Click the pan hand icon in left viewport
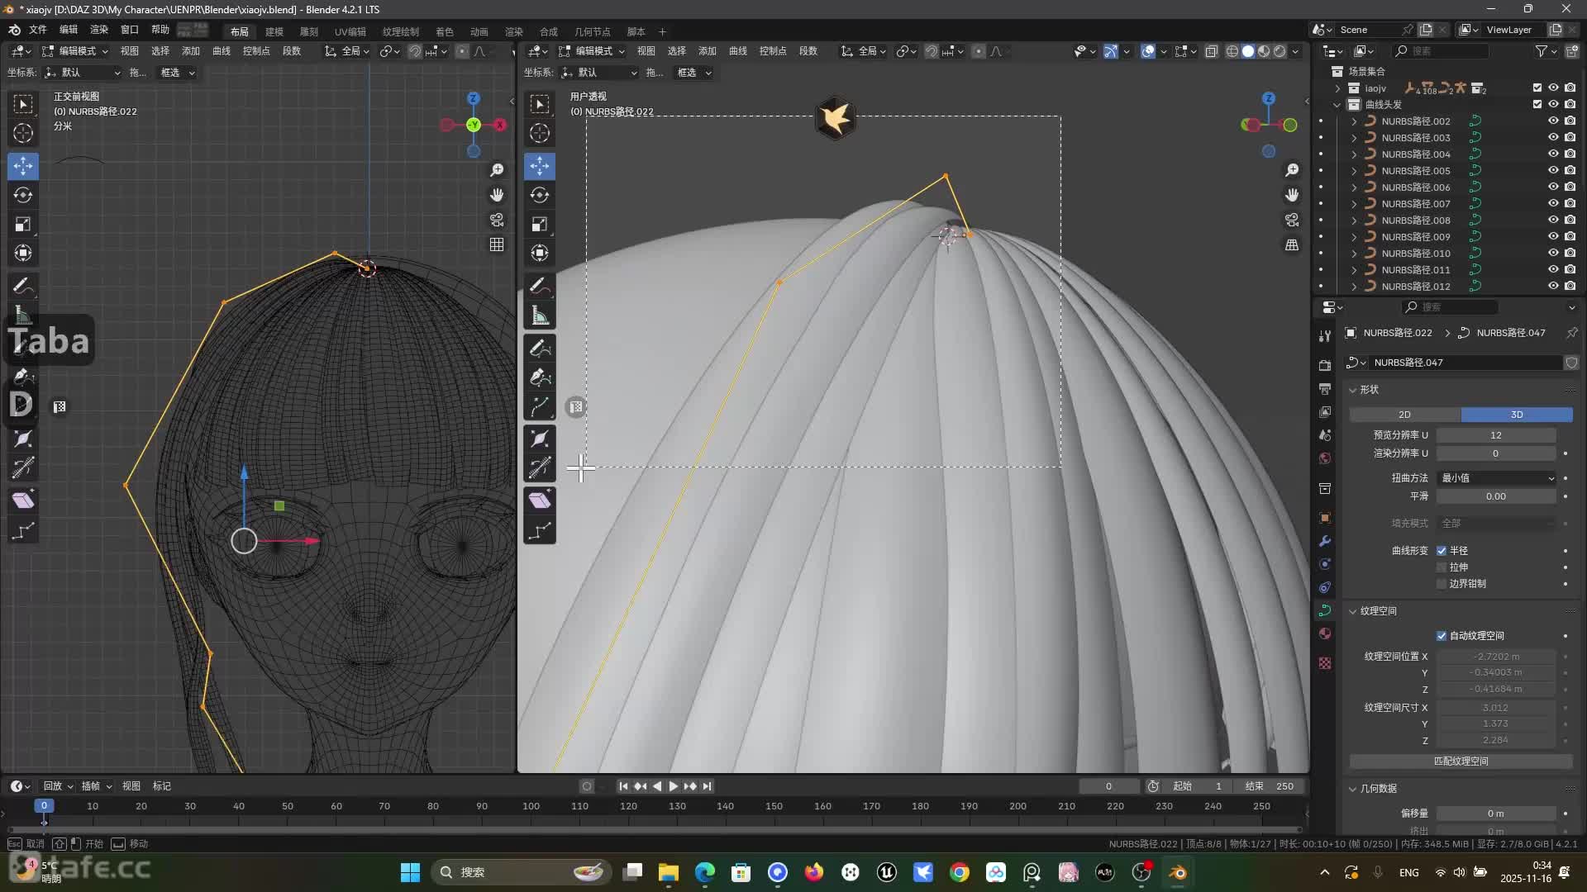This screenshot has width=1587, height=892. (497, 195)
